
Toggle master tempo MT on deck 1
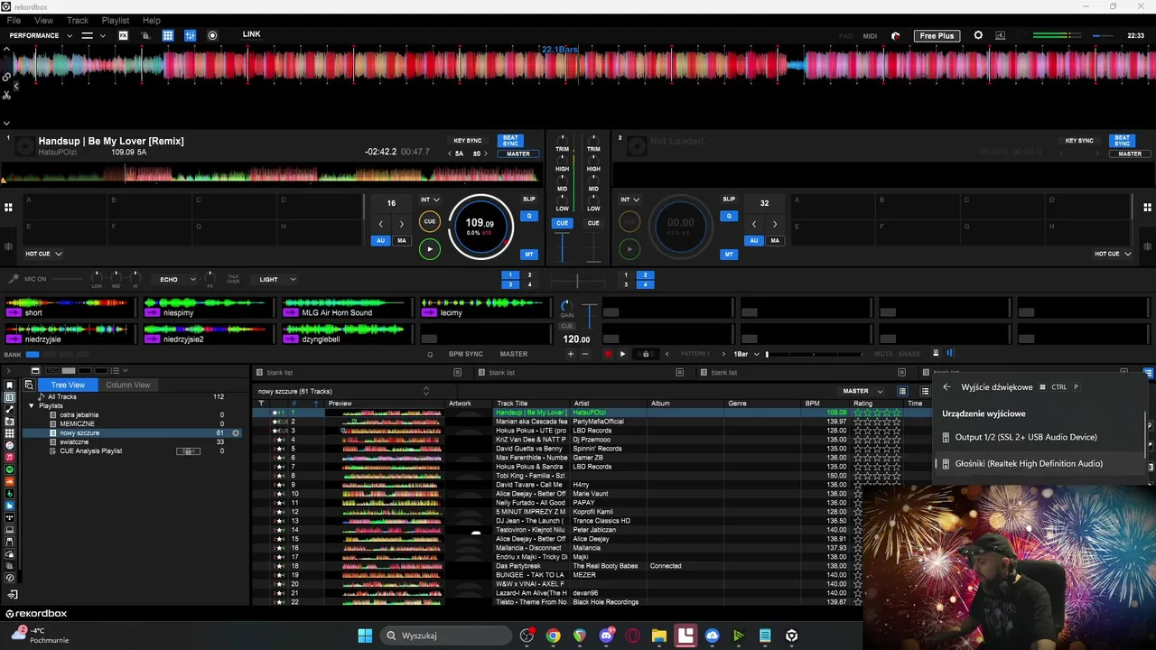tap(529, 255)
